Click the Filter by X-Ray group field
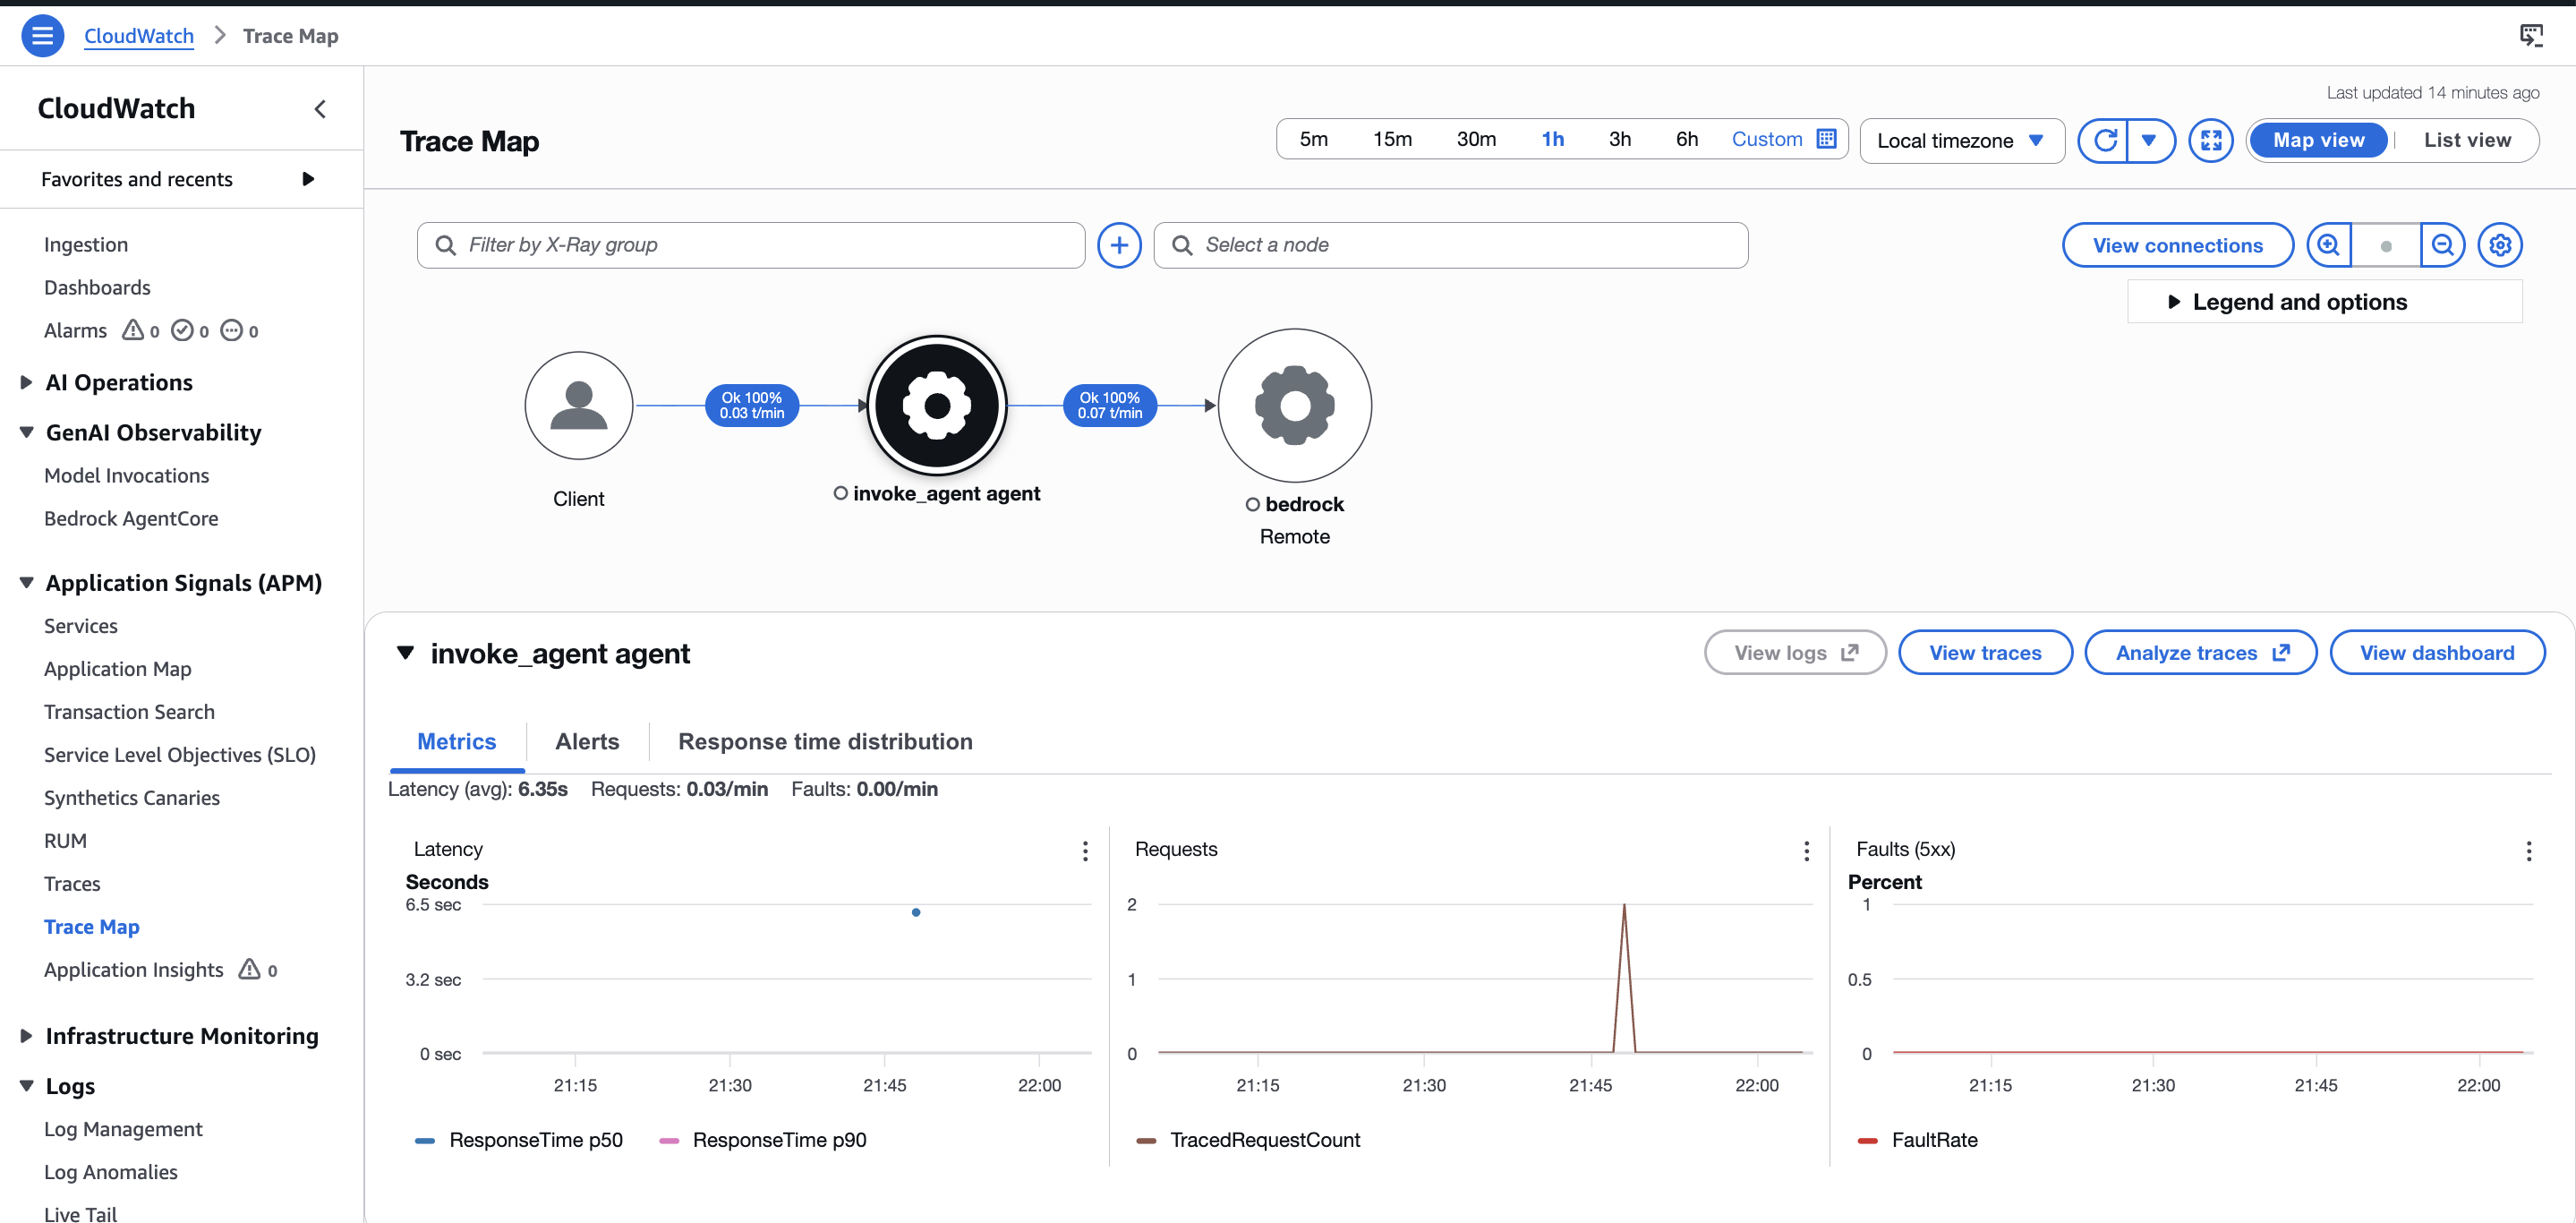Screen dimensions: 2576x1223 [751, 245]
